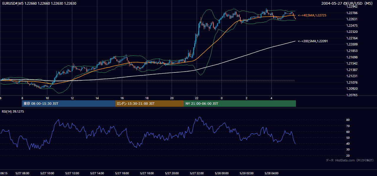Click the 1.22942 price axis label
Image resolution: width=377 pixels, height=176 pixels.
[352, 6]
